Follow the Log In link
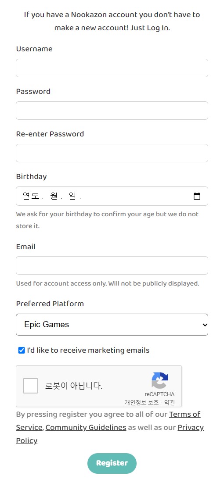 tap(158, 28)
